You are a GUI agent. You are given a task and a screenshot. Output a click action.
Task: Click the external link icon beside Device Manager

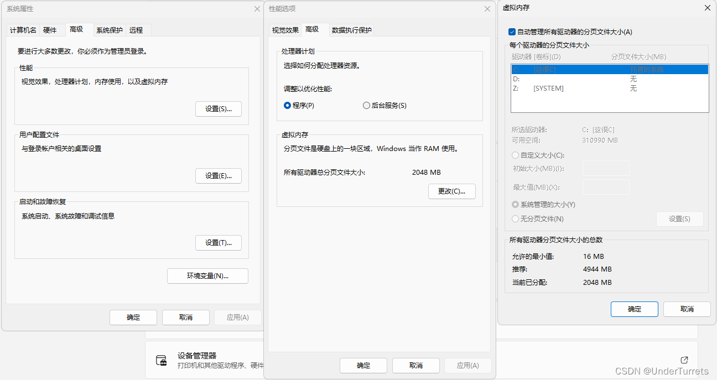[x=684, y=360]
